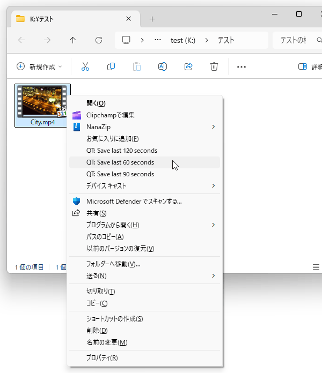Select Microsoft Defender でスキャンする
This screenshot has height=373, width=322.
point(144,202)
